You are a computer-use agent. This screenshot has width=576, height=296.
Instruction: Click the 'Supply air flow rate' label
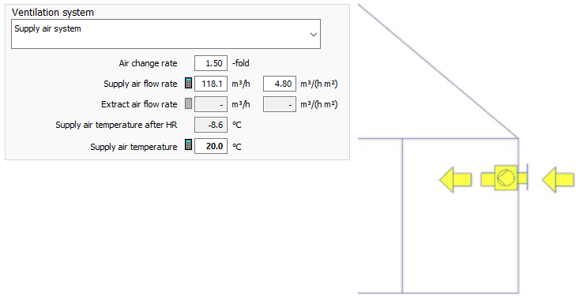tap(141, 84)
